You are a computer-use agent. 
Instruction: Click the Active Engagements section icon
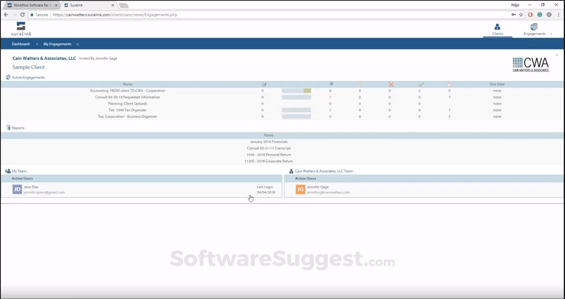[x=7, y=77]
